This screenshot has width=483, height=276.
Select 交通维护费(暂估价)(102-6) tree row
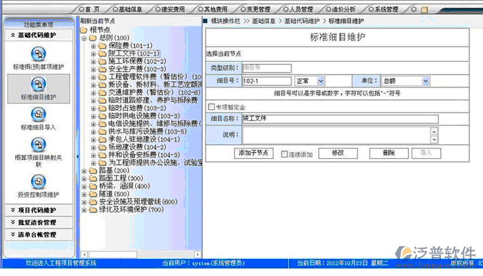(154, 92)
